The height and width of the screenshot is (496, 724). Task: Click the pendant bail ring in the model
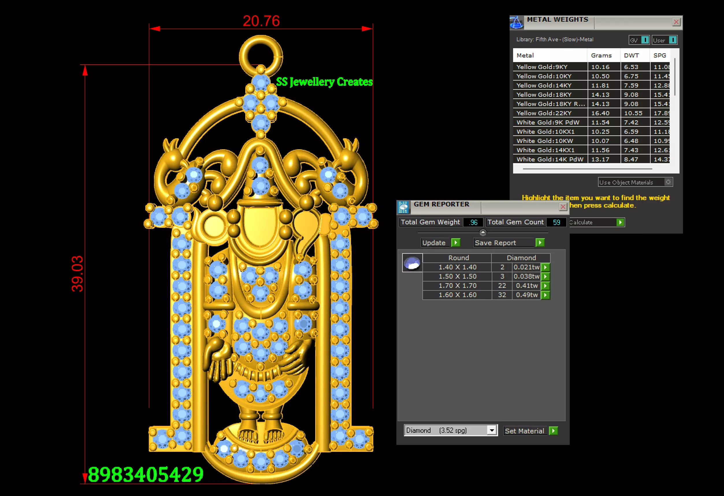click(x=261, y=56)
